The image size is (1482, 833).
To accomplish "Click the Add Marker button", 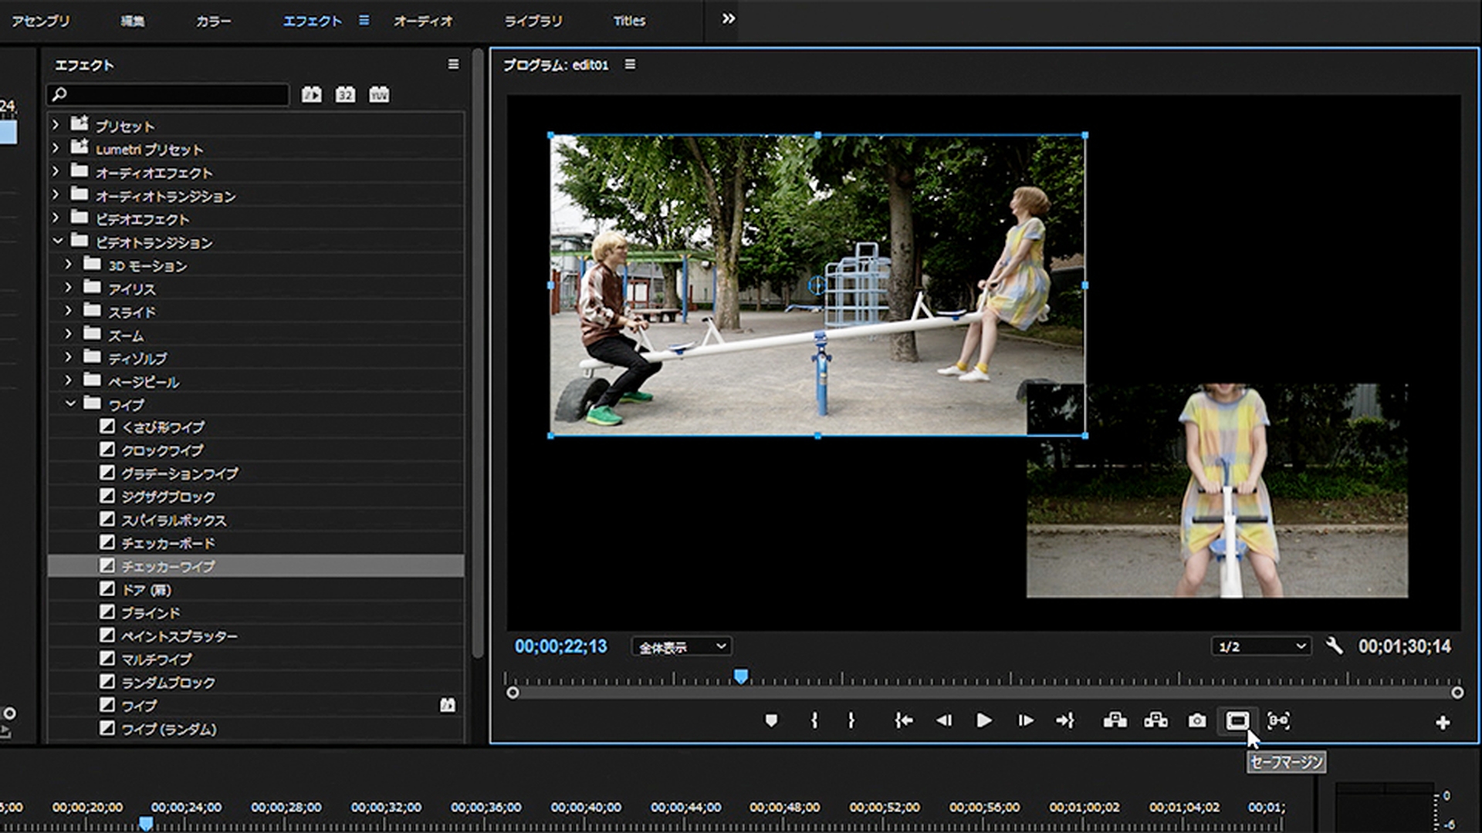I will pos(770,720).
